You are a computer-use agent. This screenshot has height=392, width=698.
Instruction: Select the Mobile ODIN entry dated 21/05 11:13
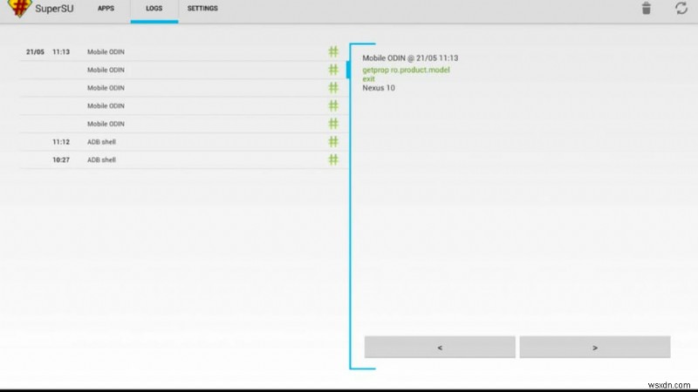183,52
